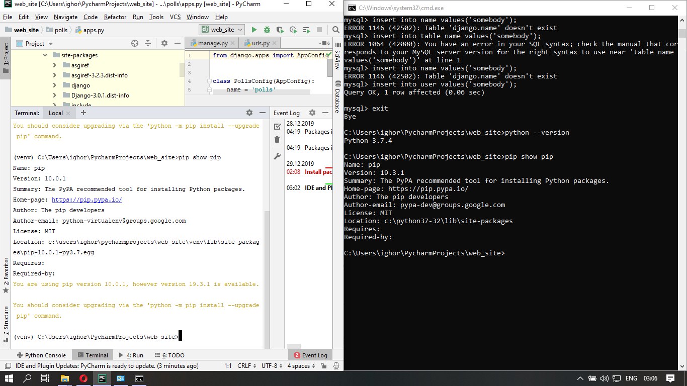The image size is (687, 386).
Task: Add a new terminal session
Action: tap(83, 113)
